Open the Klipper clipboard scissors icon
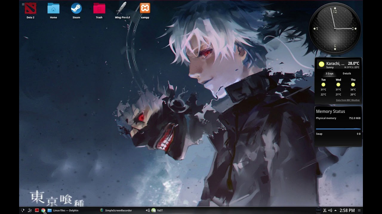The image size is (382, 214). tap(325, 210)
